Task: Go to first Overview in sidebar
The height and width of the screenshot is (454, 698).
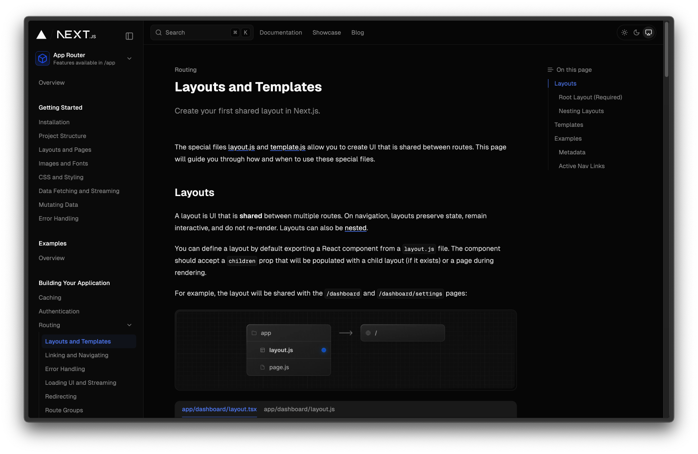Action: point(52,83)
